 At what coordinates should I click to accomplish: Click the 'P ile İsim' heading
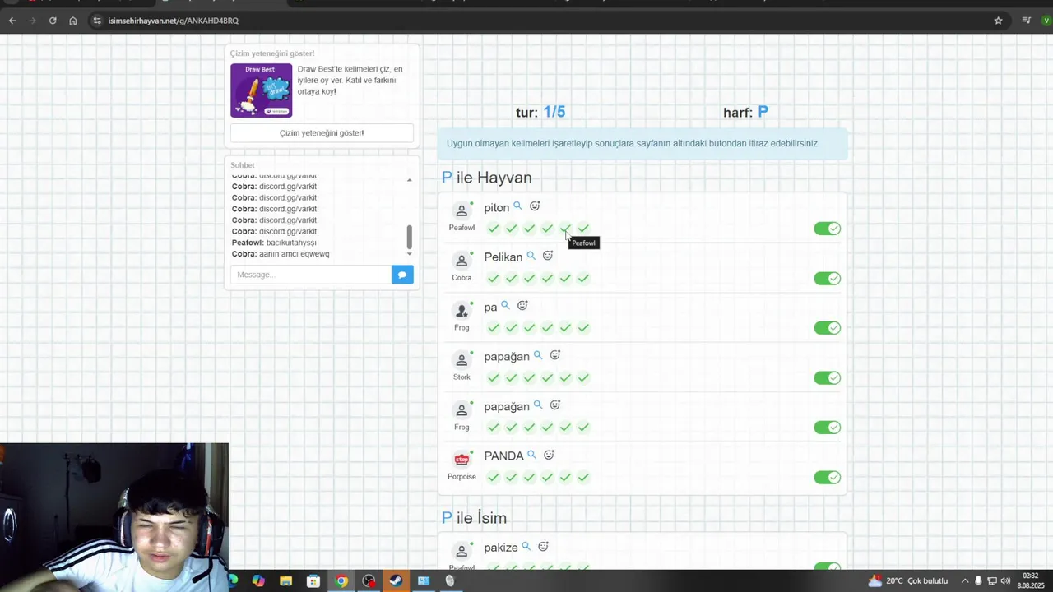474,518
